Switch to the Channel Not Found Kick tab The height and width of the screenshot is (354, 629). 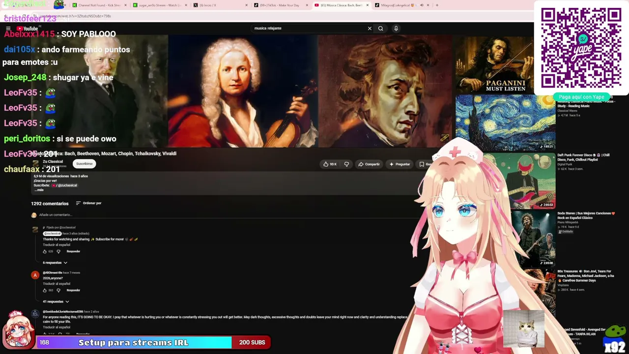pyautogui.click(x=99, y=5)
